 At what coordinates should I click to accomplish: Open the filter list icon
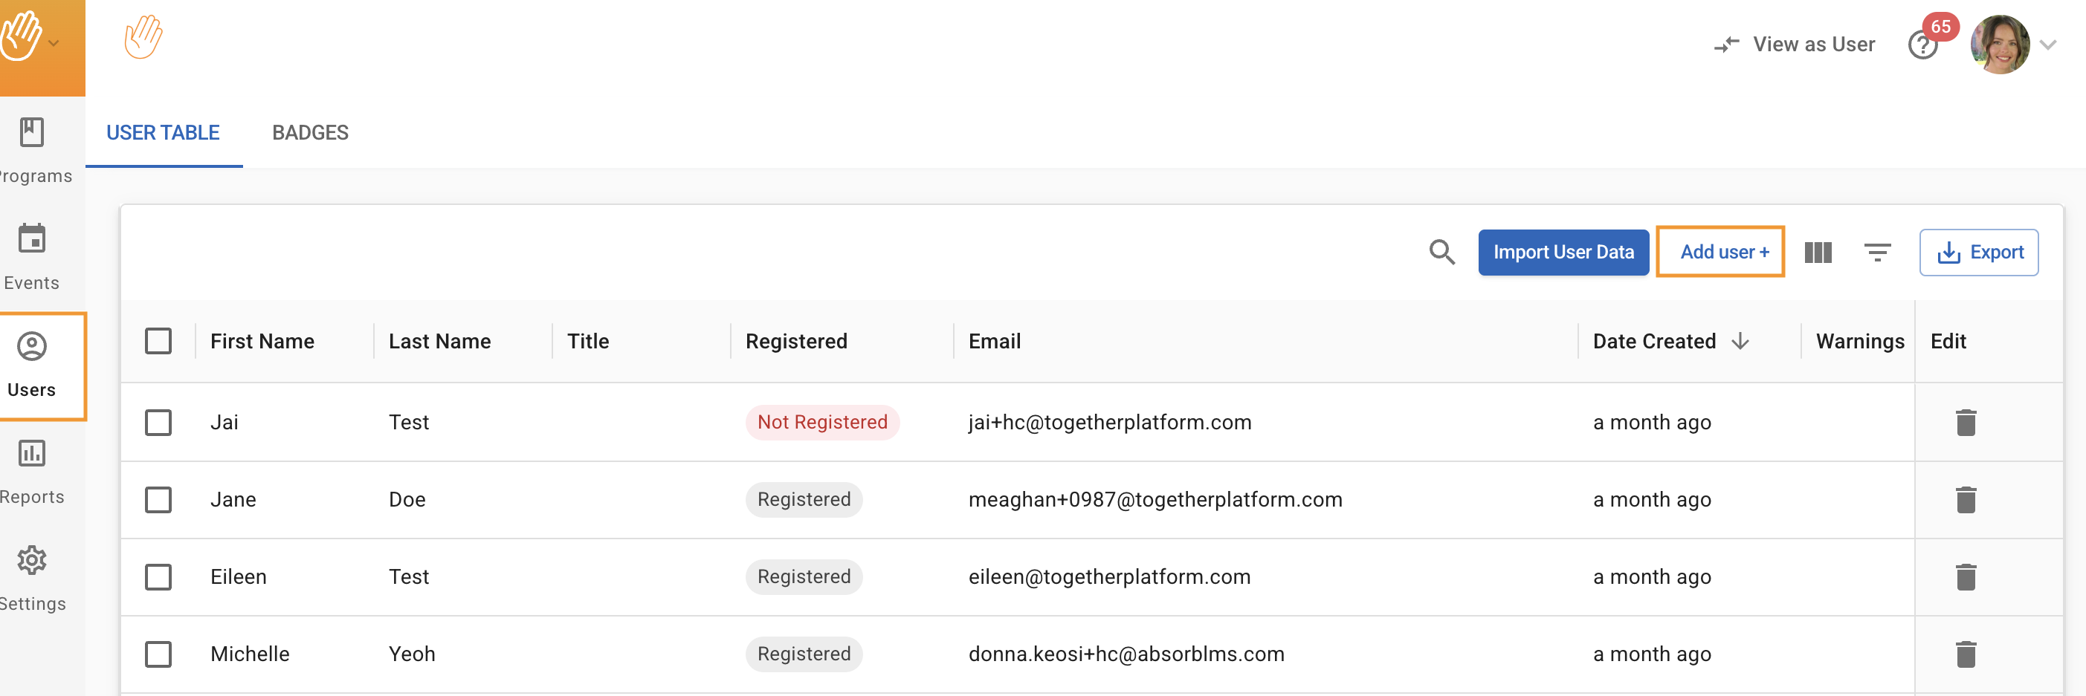(1877, 253)
